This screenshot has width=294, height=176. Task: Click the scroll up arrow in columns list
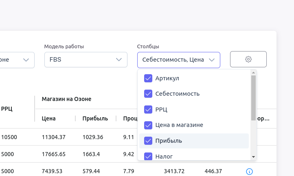(x=254, y=73)
